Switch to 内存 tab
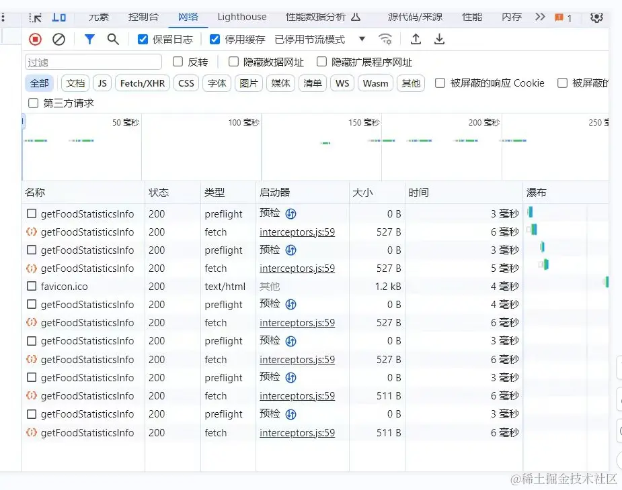Viewport: 622px width, 490px height. tap(511, 17)
